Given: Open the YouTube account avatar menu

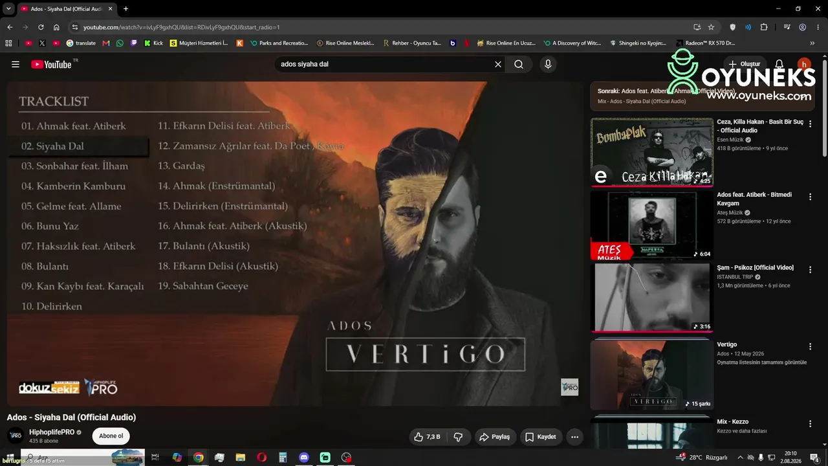Looking at the screenshot, I should (803, 64).
